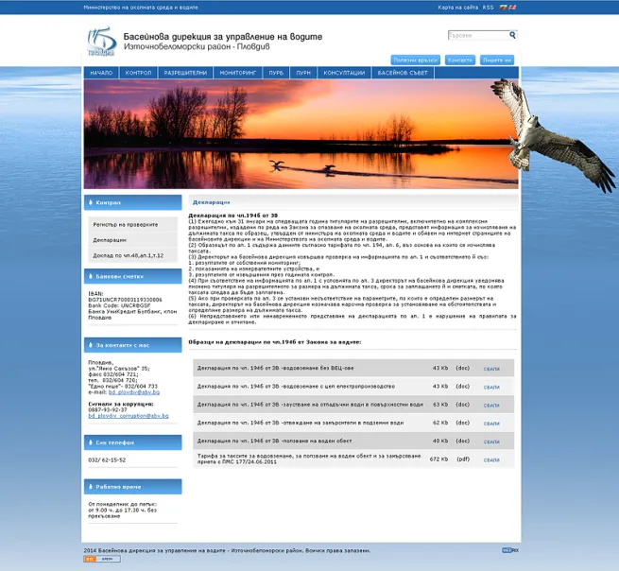Download declaration заустване на отпадъчни води
Screen dimensions: 619x571
491,406
